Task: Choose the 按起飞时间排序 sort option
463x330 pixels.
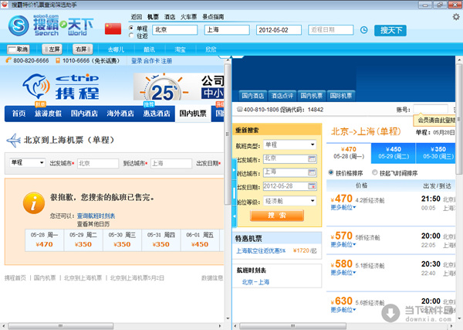Action: pos(376,172)
